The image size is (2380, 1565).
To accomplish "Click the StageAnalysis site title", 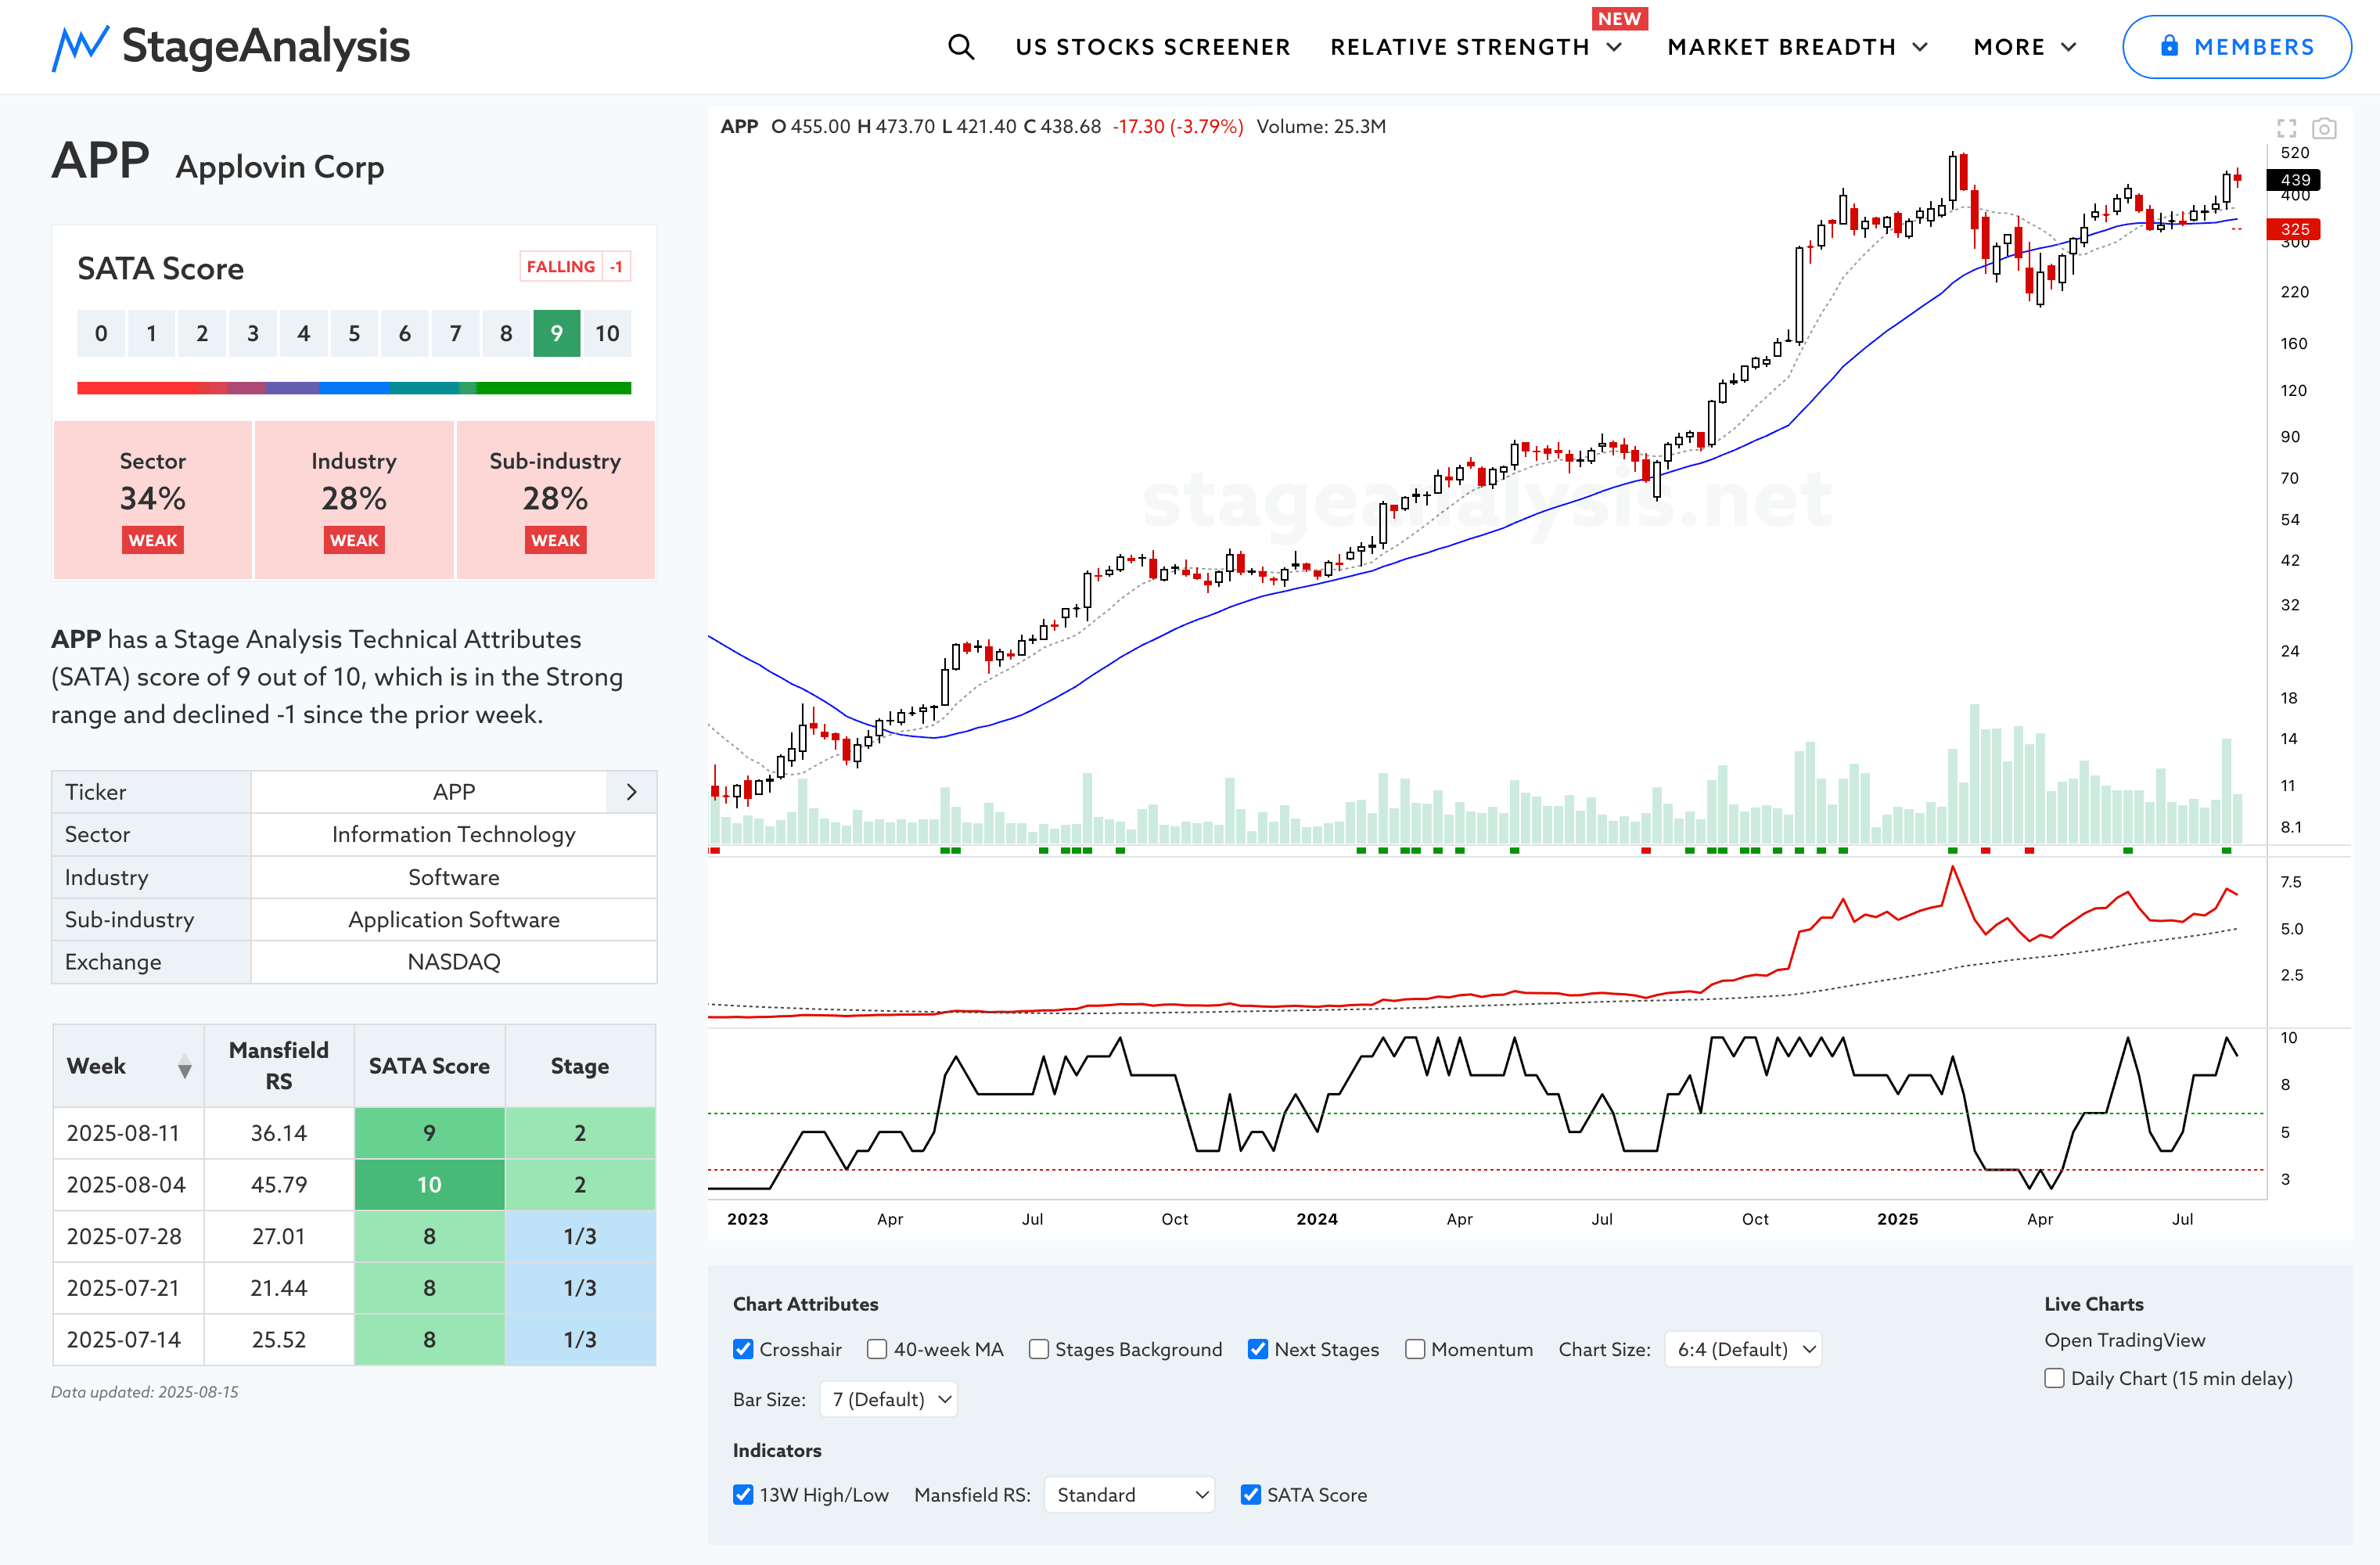I will [x=266, y=47].
